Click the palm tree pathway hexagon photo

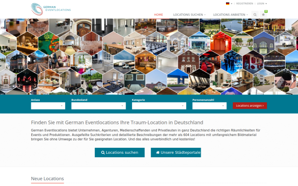pos(242,43)
